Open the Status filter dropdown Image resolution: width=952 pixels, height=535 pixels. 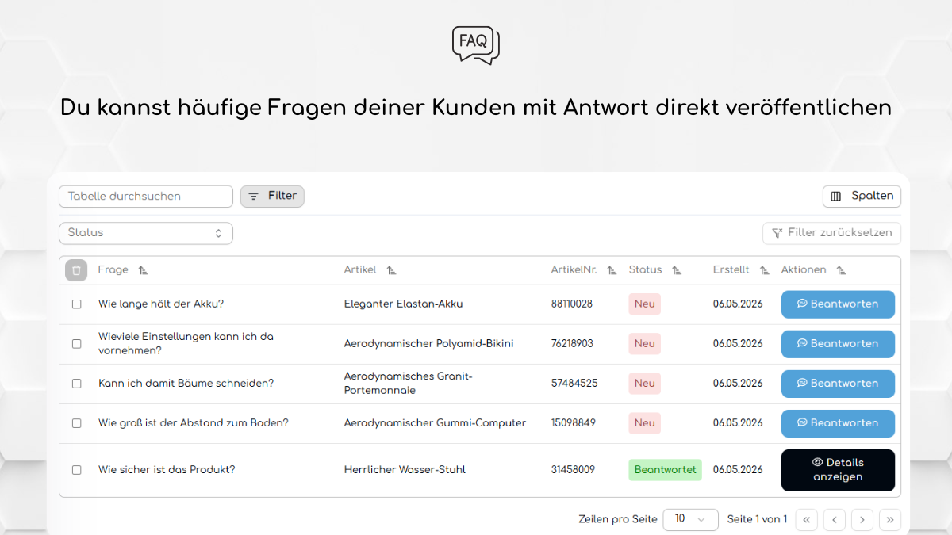coord(146,233)
